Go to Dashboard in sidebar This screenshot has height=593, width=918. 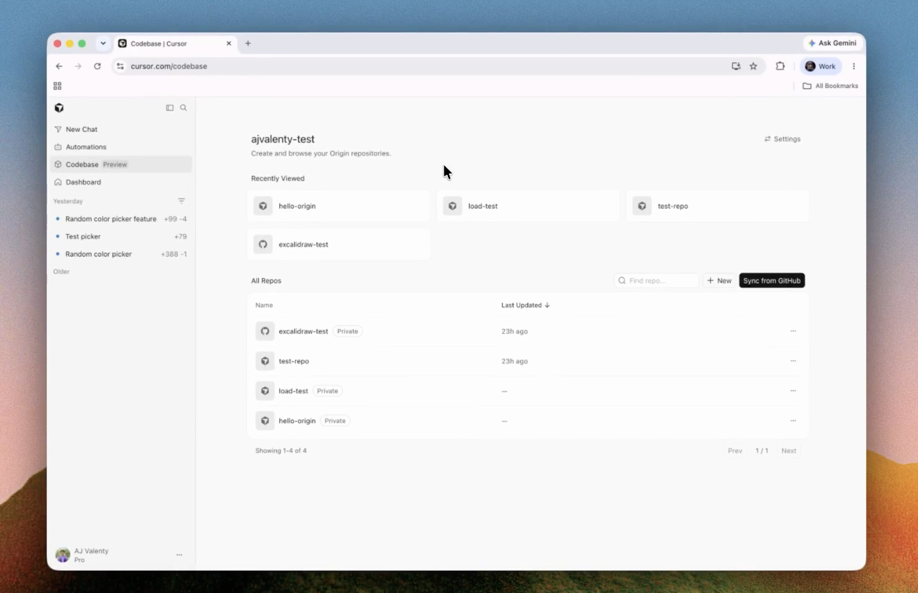[x=121, y=182]
